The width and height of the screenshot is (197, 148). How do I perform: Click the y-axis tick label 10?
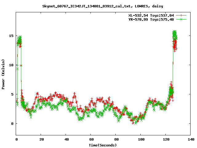[11, 65]
